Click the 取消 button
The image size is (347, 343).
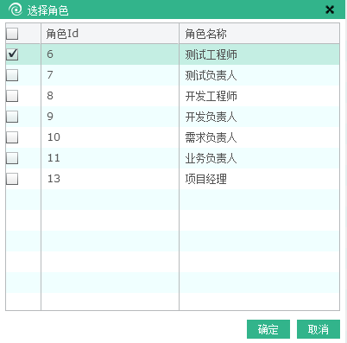(319, 329)
